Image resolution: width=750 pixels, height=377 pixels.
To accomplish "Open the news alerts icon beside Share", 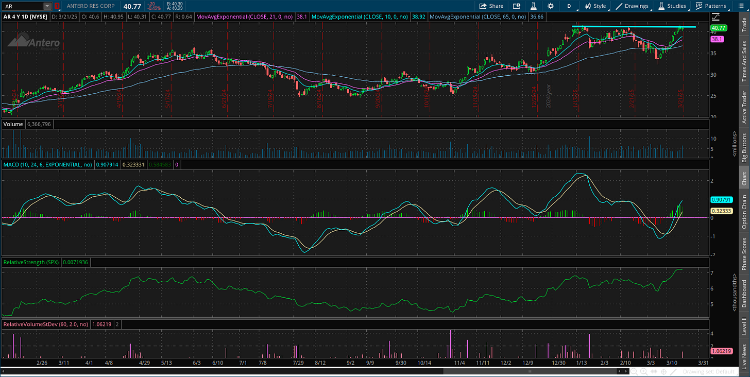I will (x=517, y=6).
